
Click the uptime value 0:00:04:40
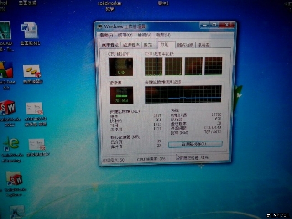213,128
